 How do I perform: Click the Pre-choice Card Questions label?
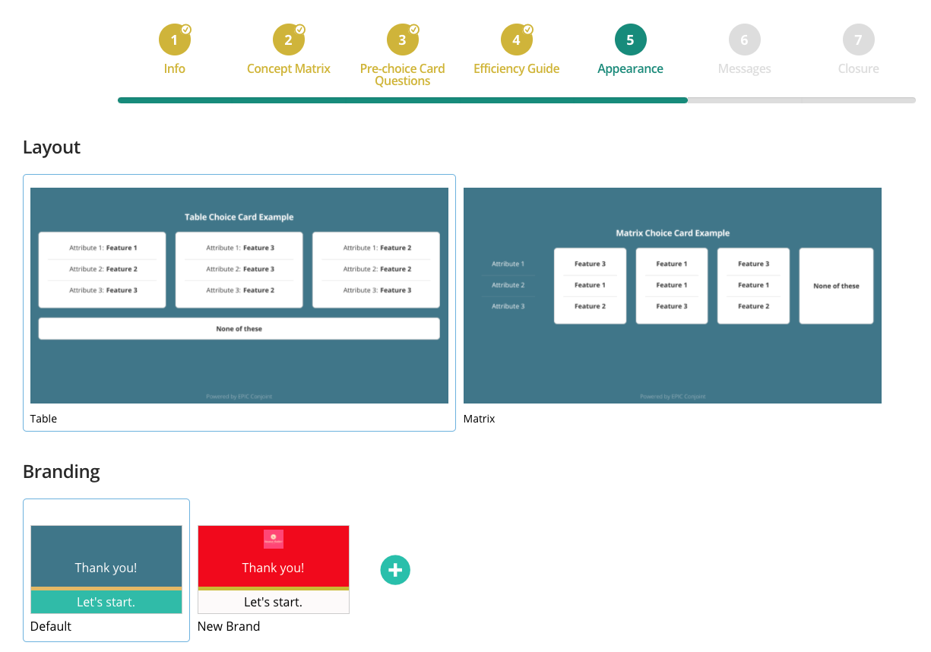point(402,74)
